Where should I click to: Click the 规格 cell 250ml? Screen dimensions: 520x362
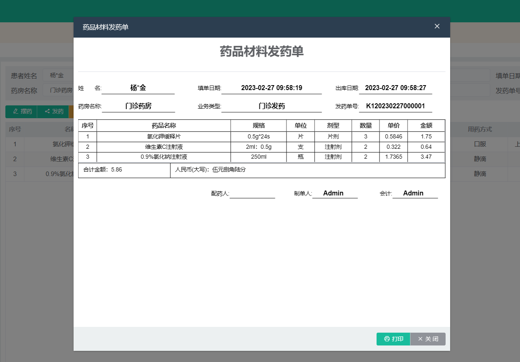click(259, 157)
